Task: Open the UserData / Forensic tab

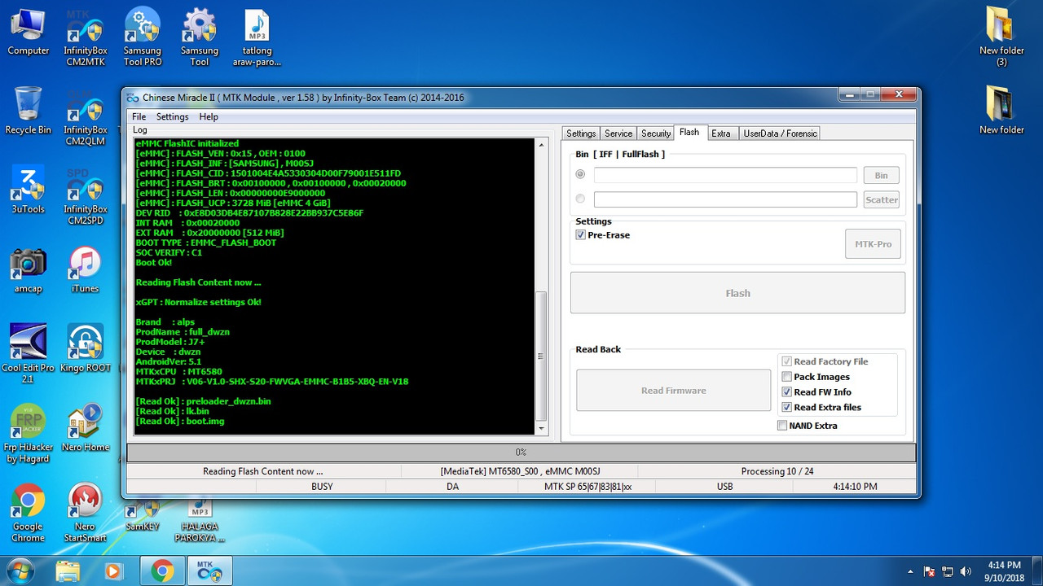Action: click(779, 133)
